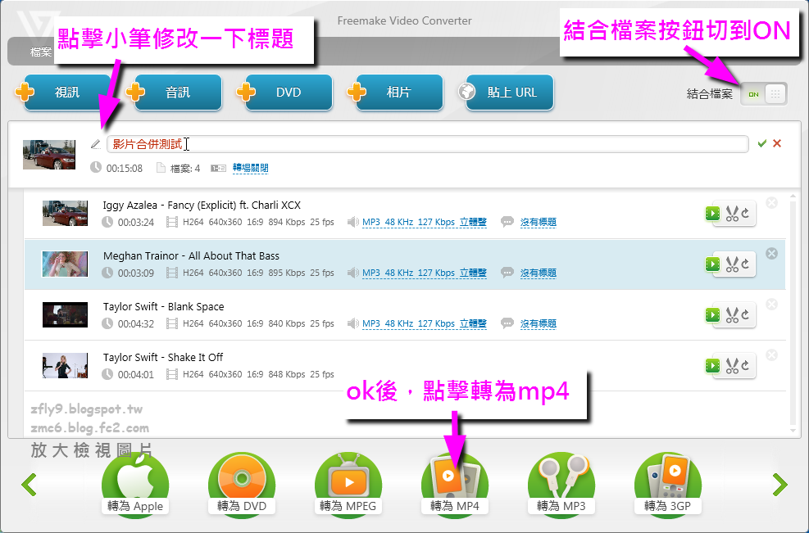Click the Iggy Azalea video thumbnail
Image resolution: width=809 pixels, height=533 pixels.
(x=65, y=214)
